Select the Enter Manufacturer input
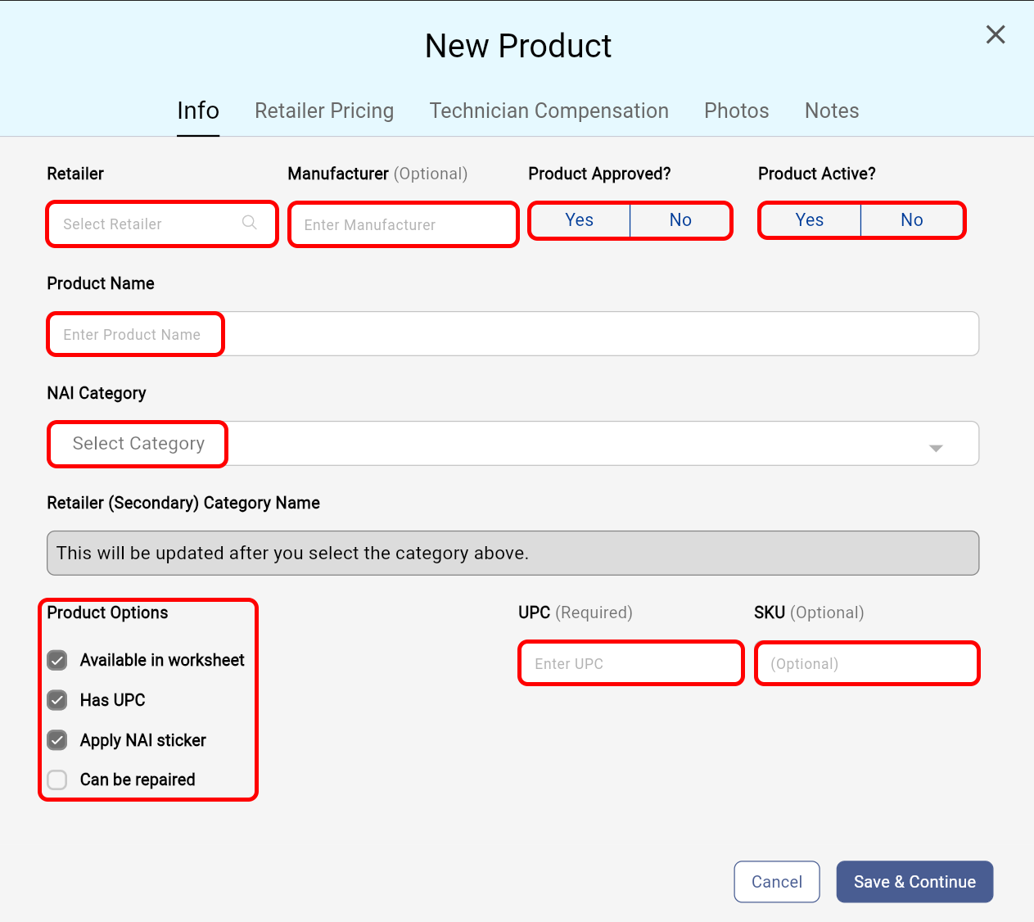The height and width of the screenshot is (922, 1034). point(404,224)
